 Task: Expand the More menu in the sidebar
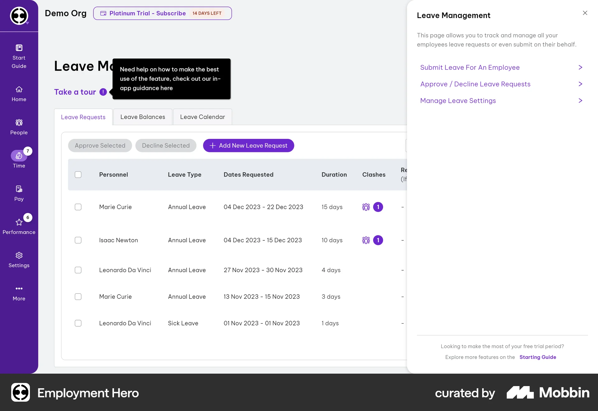point(19,293)
